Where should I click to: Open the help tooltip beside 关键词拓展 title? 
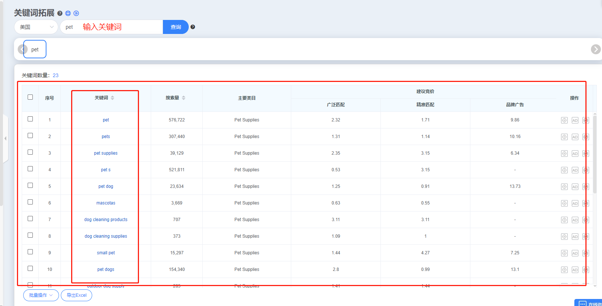point(60,13)
